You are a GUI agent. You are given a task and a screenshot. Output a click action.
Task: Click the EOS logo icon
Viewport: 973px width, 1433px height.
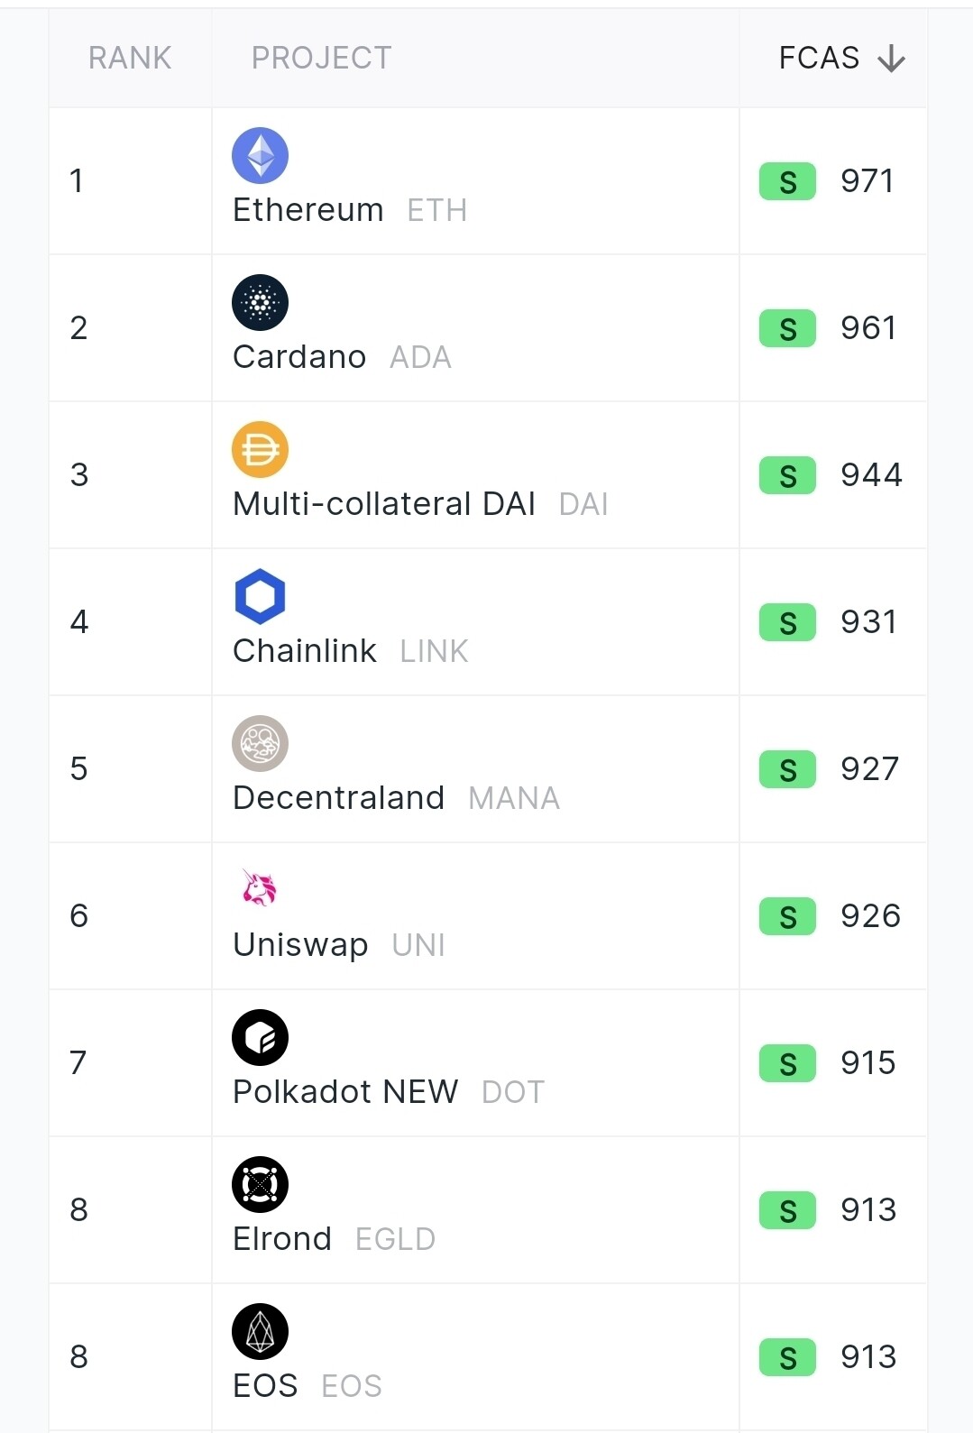[260, 1331]
